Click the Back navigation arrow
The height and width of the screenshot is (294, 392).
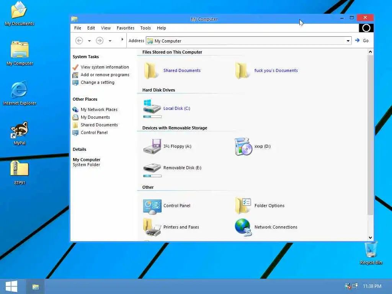click(79, 41)
